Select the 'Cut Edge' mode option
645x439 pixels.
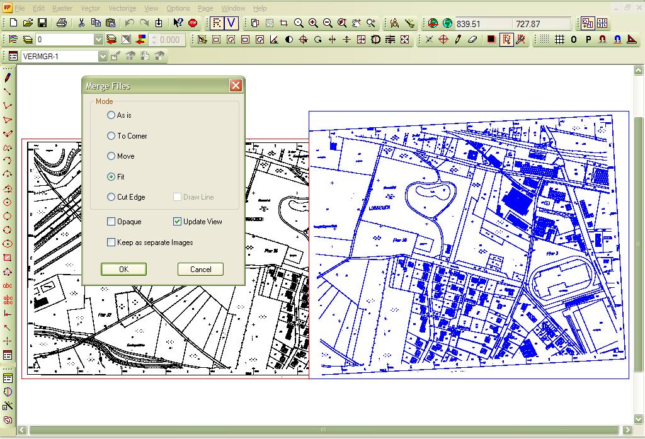pos(111,197)
